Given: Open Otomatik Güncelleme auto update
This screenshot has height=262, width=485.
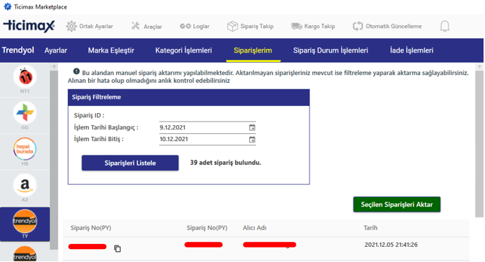Looking at the screenshot, I should (388, 26).
